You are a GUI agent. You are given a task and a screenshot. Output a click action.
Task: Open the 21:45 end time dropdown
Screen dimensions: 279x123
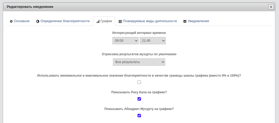pyautogui.click(x=153, y=41)
